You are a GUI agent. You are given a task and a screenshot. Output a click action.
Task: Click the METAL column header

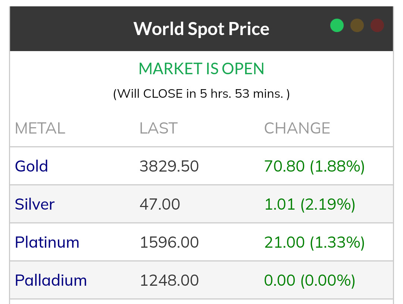40,128
